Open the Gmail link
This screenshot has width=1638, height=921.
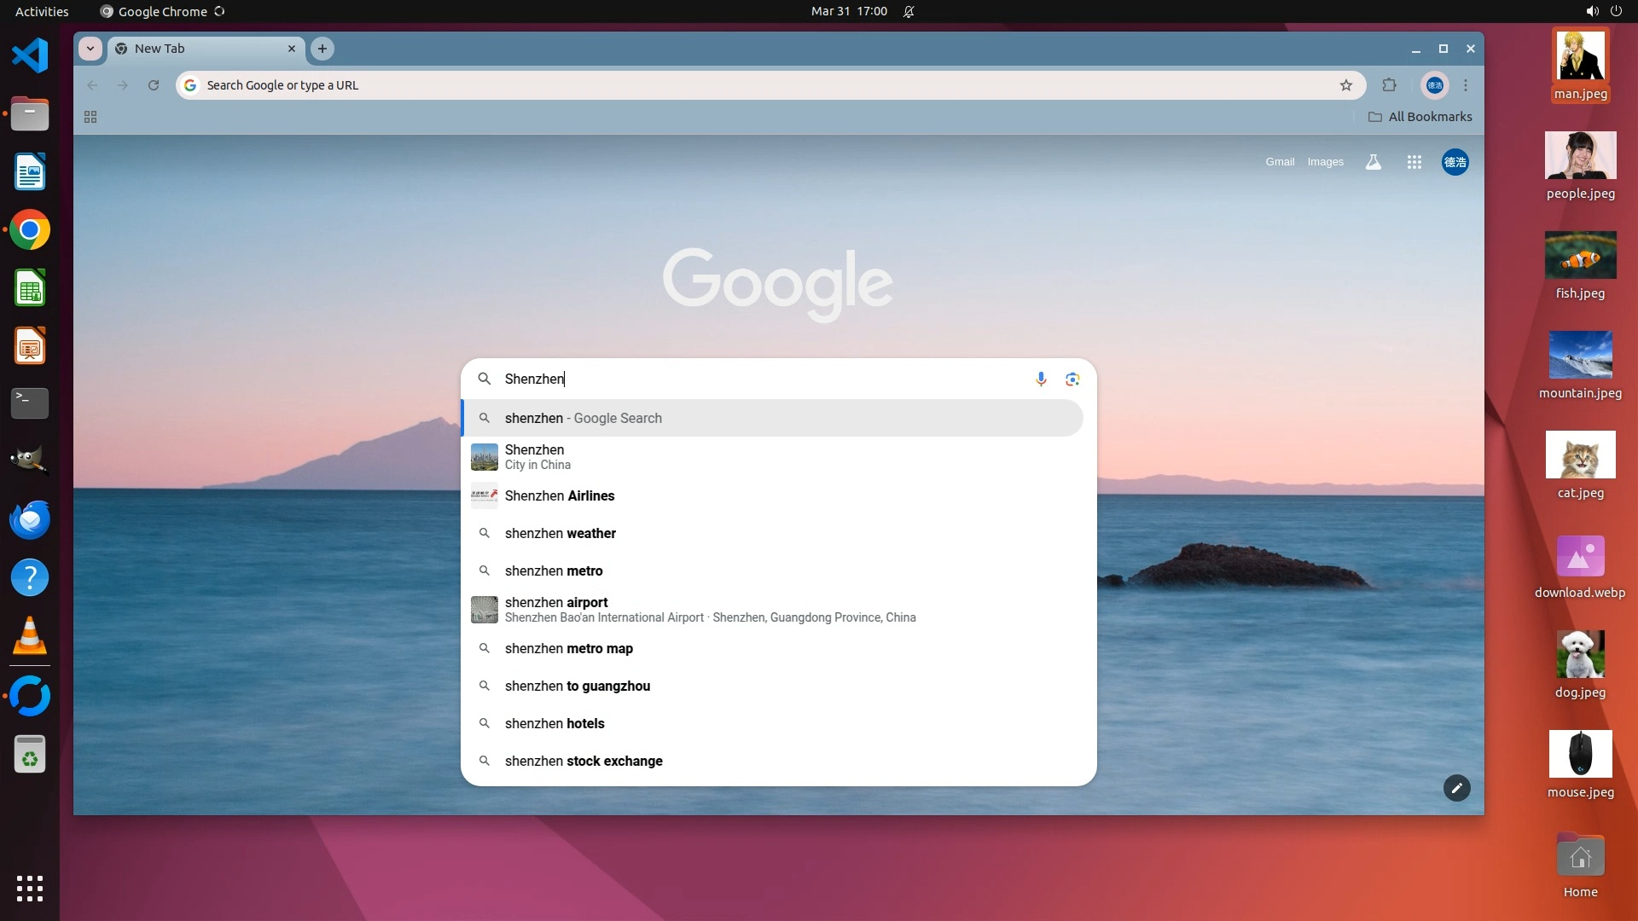(x=1279, y=162)
